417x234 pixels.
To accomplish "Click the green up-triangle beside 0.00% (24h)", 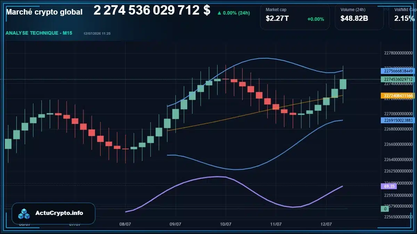I will (x=219, y=13).
